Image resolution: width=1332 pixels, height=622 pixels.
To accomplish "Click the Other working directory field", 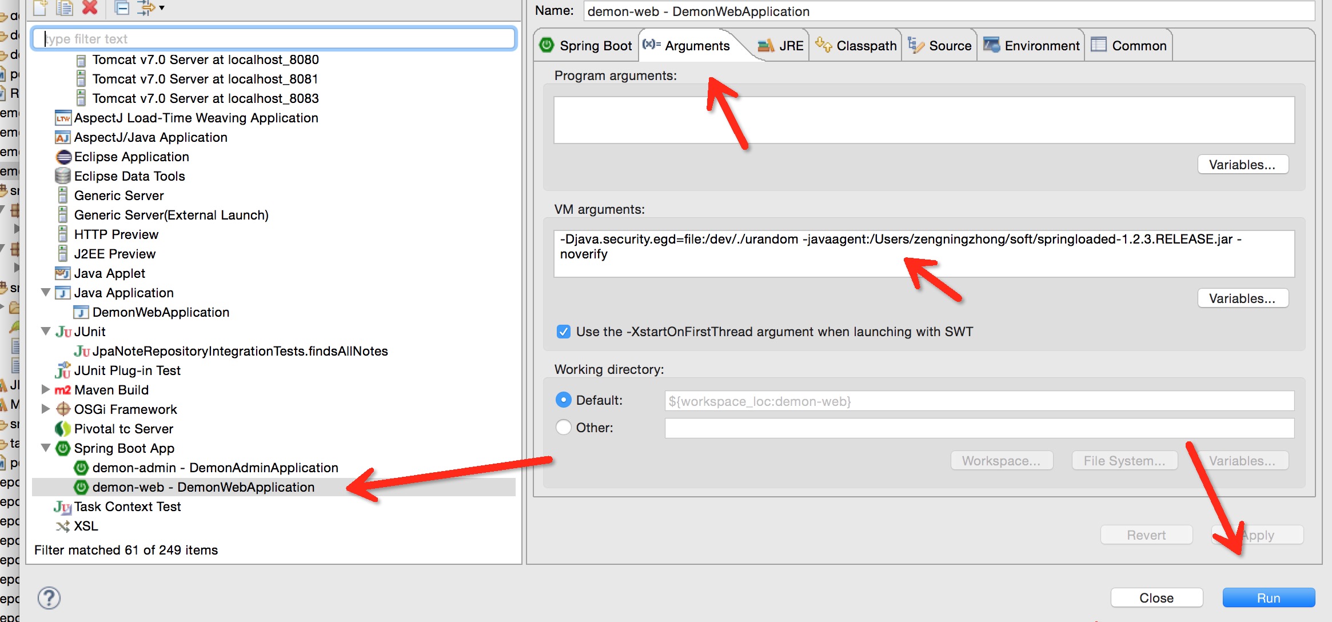I will tap(979, 428).
